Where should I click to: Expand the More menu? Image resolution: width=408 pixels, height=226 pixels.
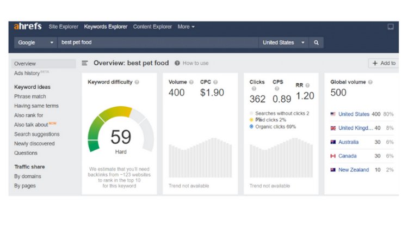point(186,27)
